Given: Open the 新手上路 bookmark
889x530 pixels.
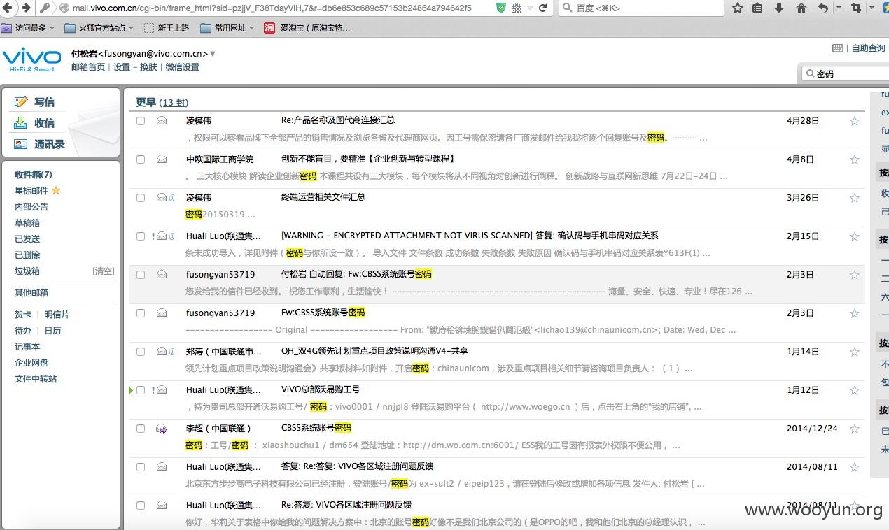Looking at the screenshot, I should (x=167, y=28).
